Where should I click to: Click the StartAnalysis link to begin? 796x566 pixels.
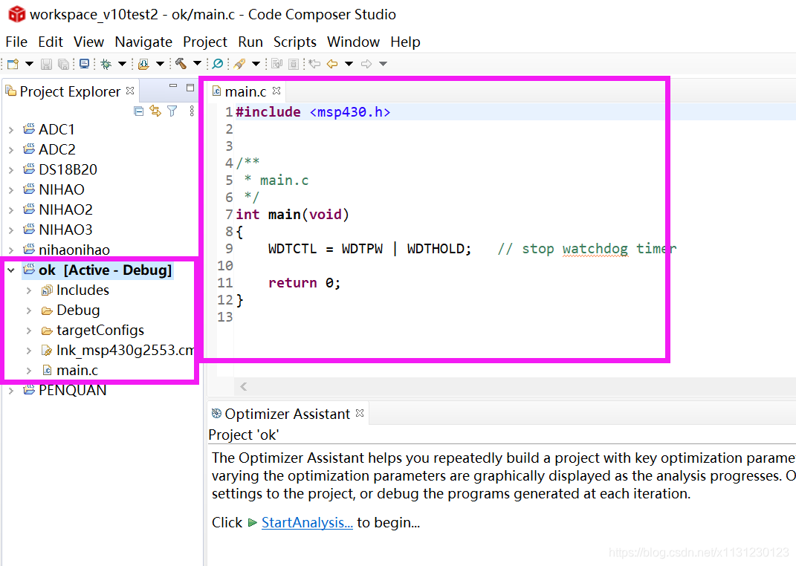[307, 522]
